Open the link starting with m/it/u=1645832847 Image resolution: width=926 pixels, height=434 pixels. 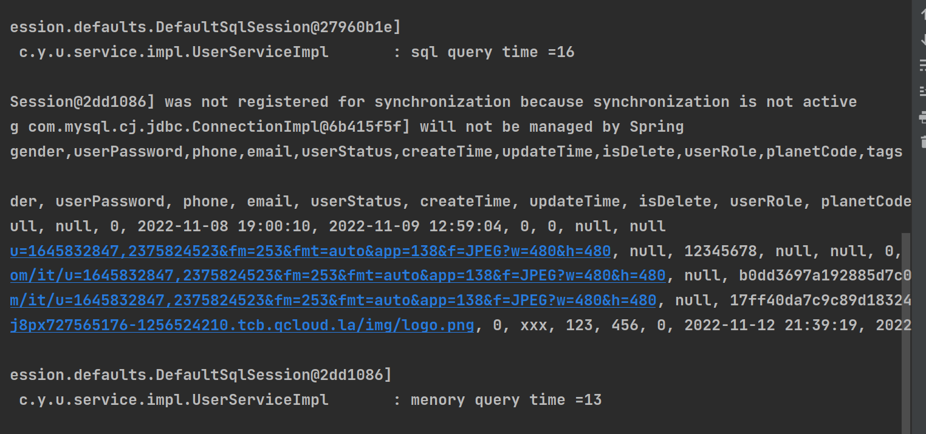(x=333, y=300)
